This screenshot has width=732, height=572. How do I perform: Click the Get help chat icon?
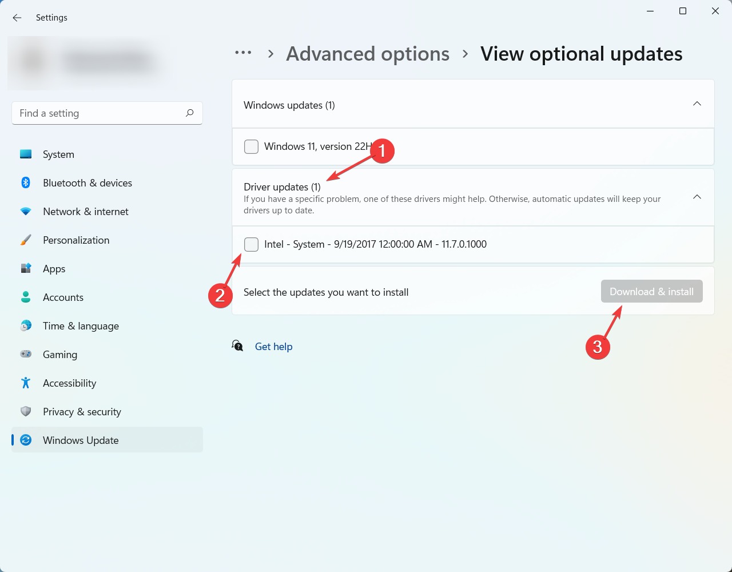[x=237, y=346]
